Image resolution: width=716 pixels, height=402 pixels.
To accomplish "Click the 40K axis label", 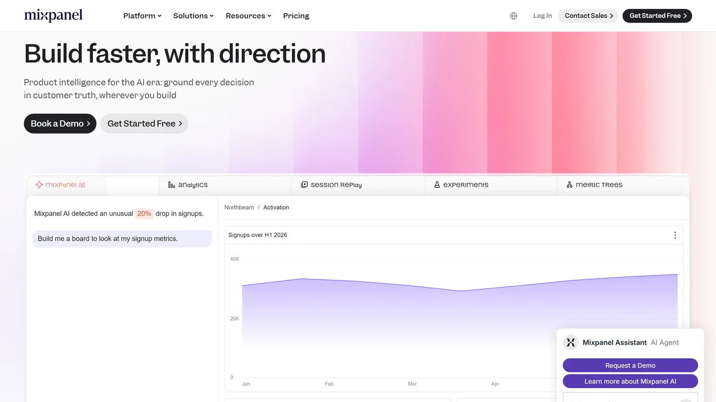I will tap(234, 259).
